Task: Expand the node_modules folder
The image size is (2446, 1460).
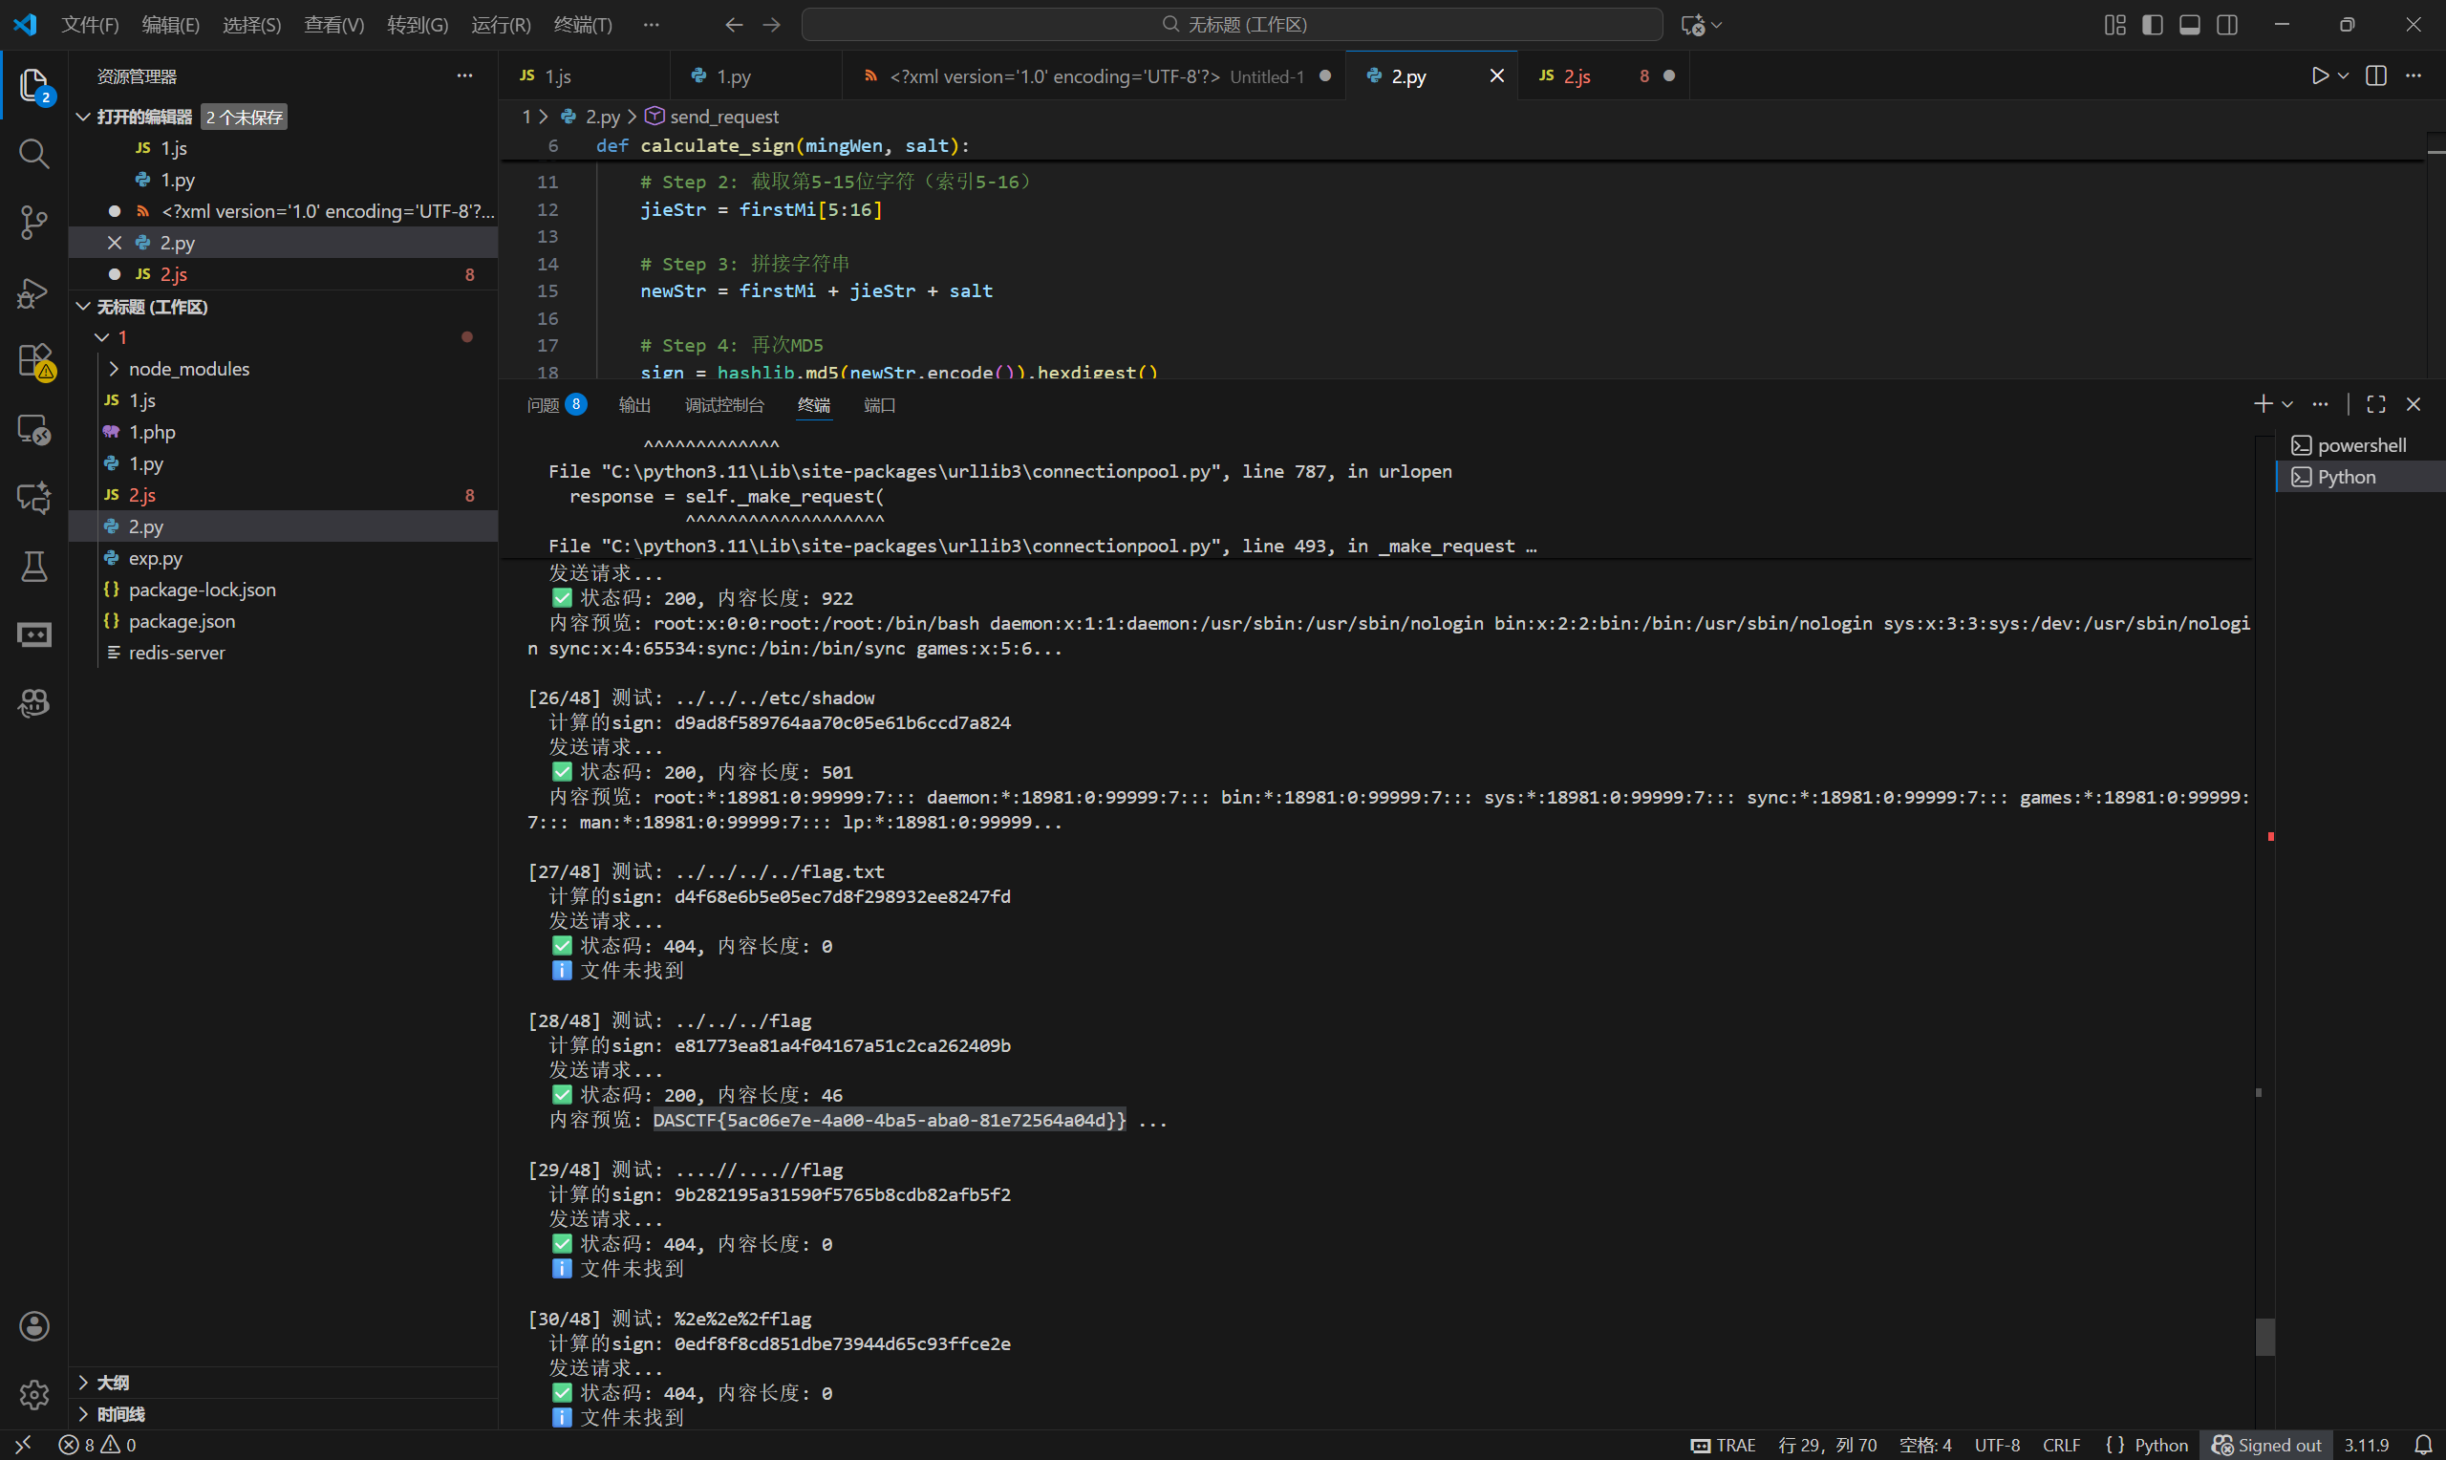Action: click(x=189, y=369)
